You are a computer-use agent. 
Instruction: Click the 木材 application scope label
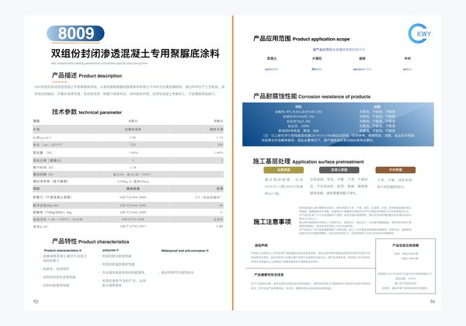click(x=407, y=58)
